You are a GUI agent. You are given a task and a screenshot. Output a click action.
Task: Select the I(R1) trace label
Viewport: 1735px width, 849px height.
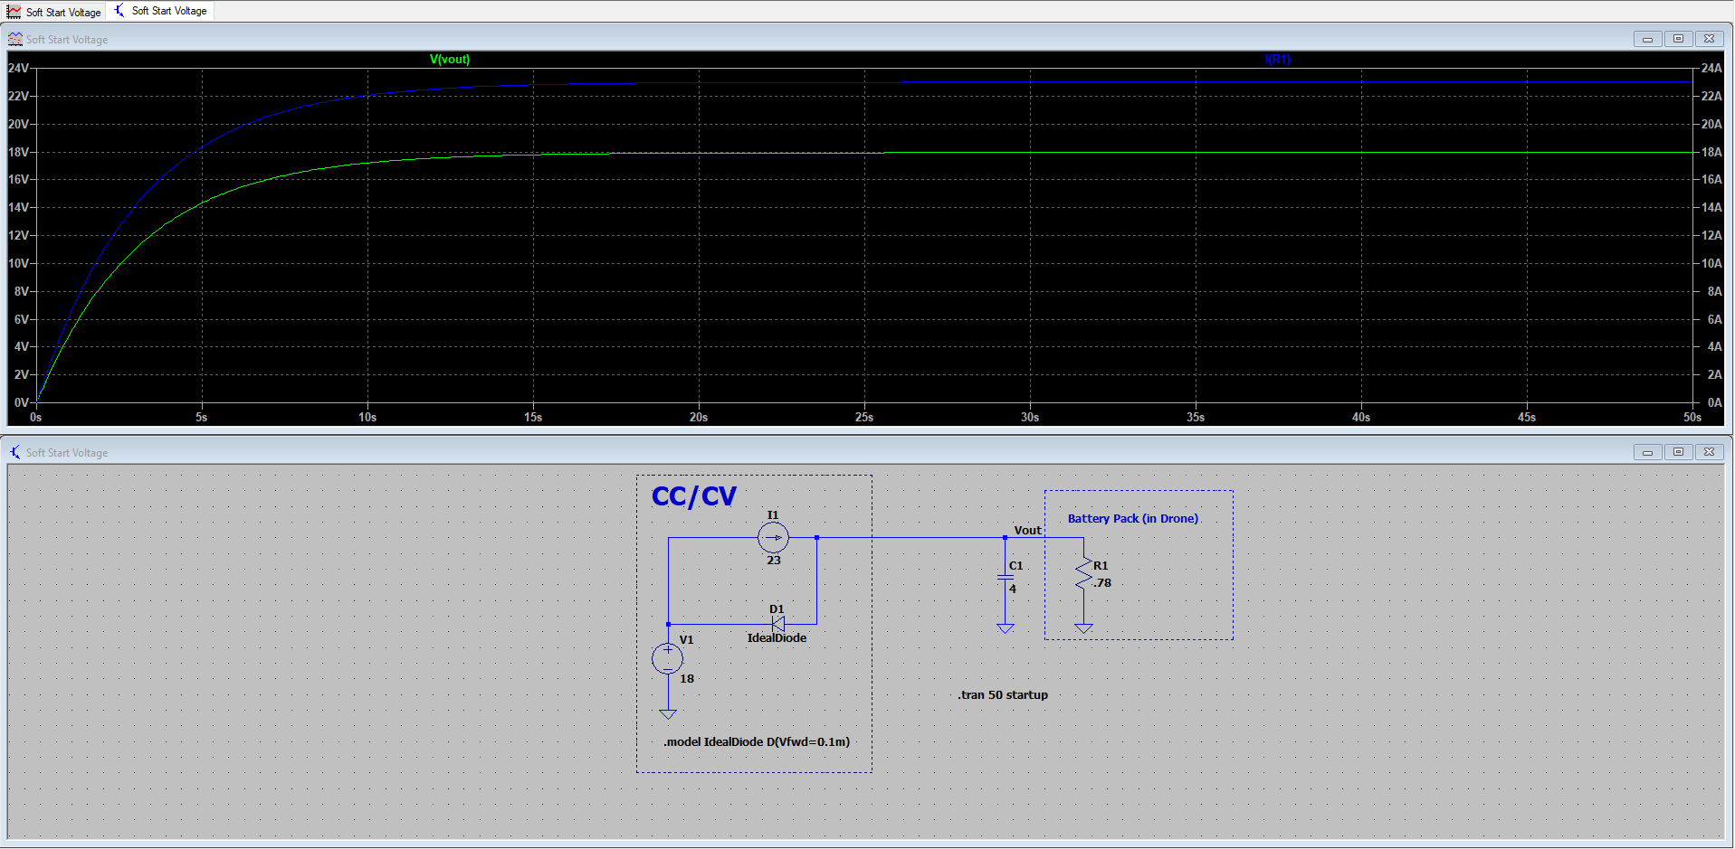pyautogui.click(x=1278, y=60)
